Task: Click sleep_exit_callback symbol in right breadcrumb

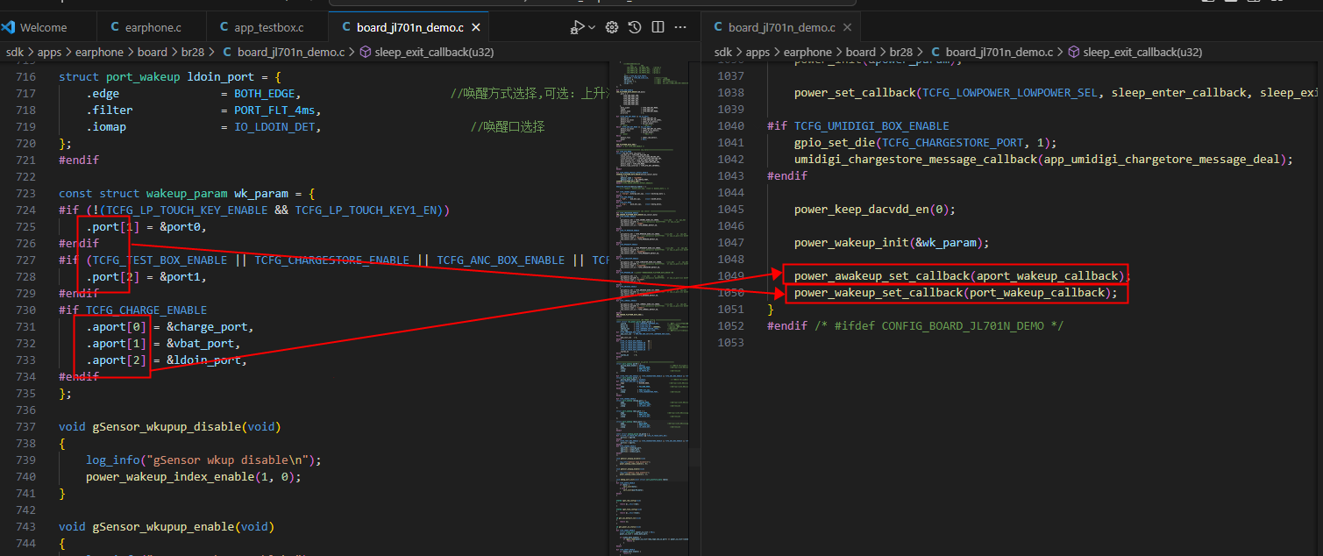Action: (x=1142, y=52)
